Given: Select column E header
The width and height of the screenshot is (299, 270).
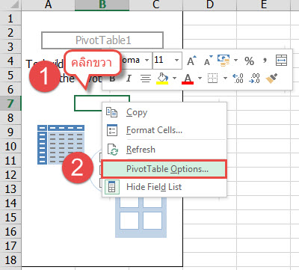Looking at the screenshot, I should (x=264, y=5).
